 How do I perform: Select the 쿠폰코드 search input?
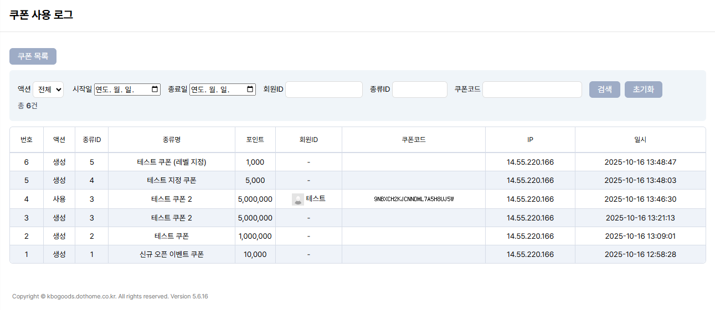tap(532, 90)
